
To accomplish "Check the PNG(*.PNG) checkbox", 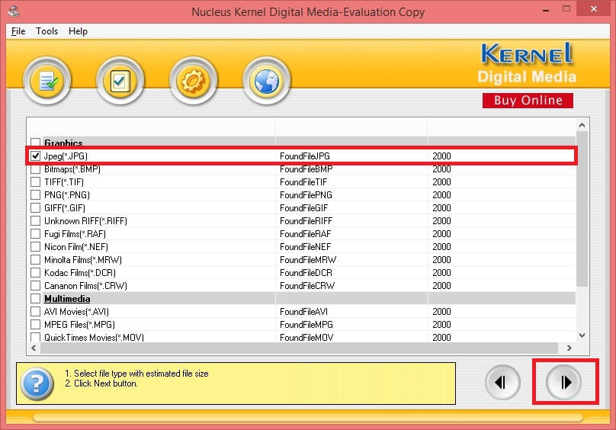I will [x=35, y=195].
